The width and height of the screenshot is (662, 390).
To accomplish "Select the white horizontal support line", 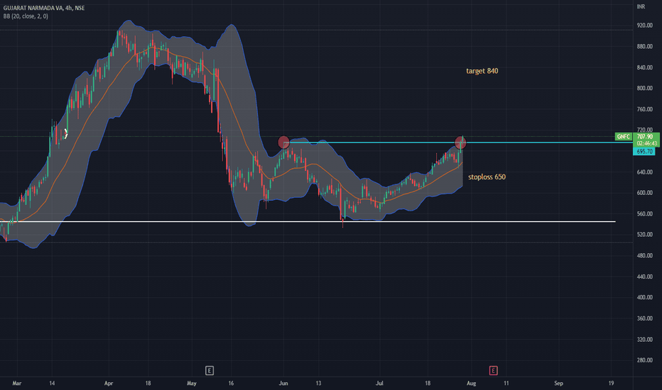I will pyautogui.click(x=308, y=221).
